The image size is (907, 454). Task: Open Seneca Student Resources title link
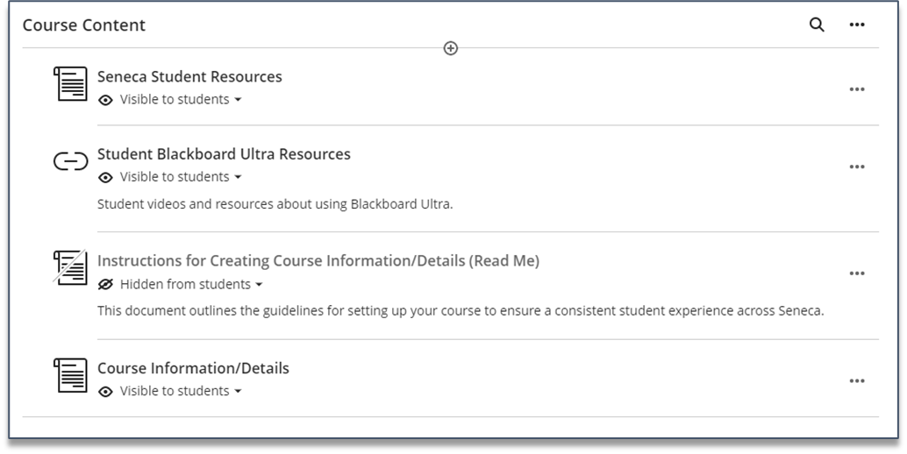point(189,77)
